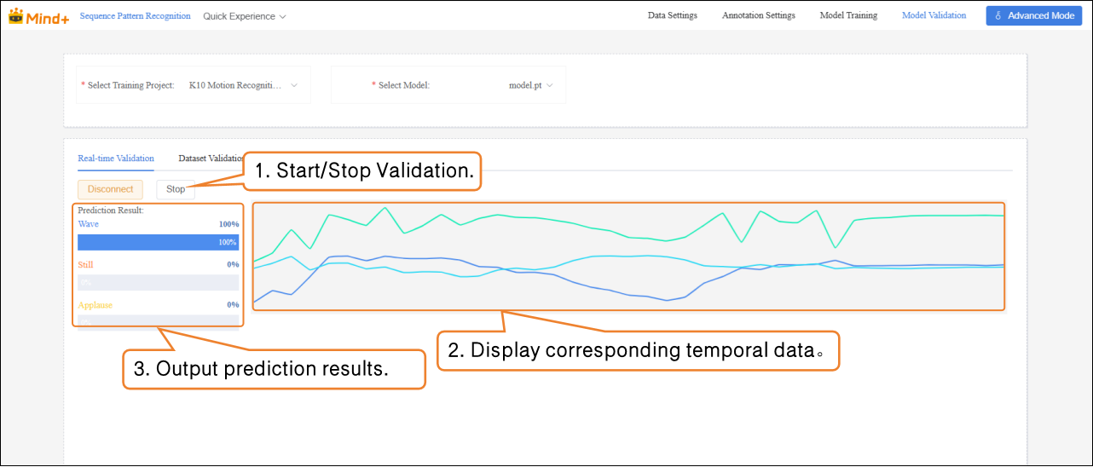Open the Select Training Project dropdown

click(x=242, y=85)
